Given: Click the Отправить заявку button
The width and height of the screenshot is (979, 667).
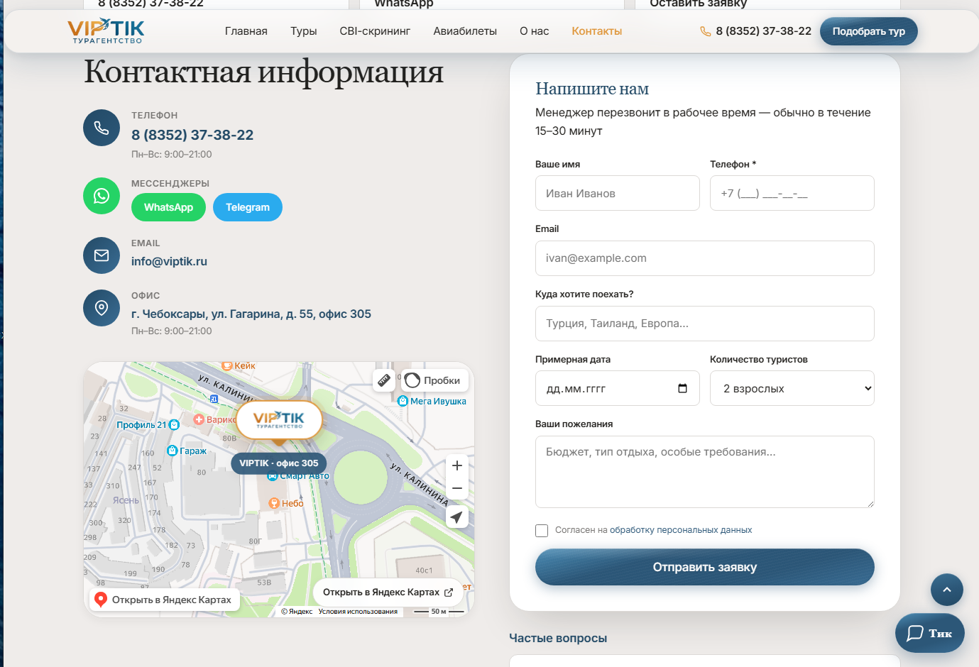Looking at the screenshot, I should (705, 567).
